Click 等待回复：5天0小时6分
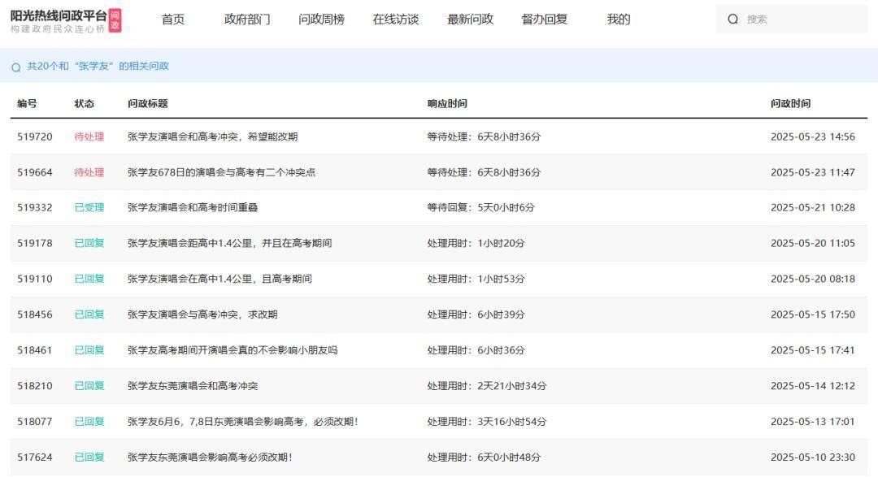 pos(480,208)
